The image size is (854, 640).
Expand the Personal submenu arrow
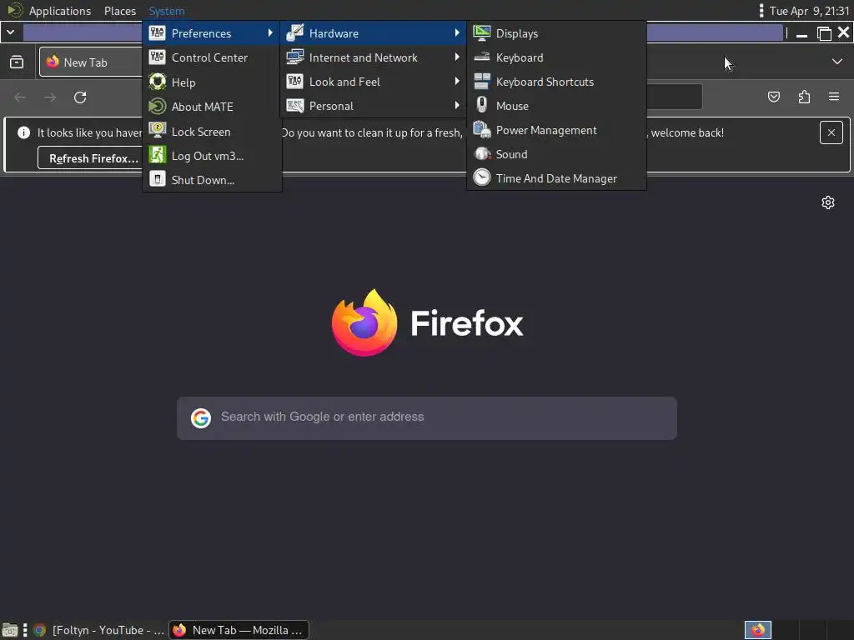point(457,106)
